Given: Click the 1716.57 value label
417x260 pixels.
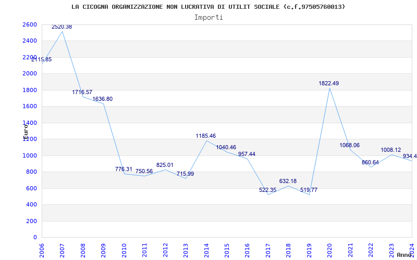Looking at the screenshot, I should (x=82, y=93).
